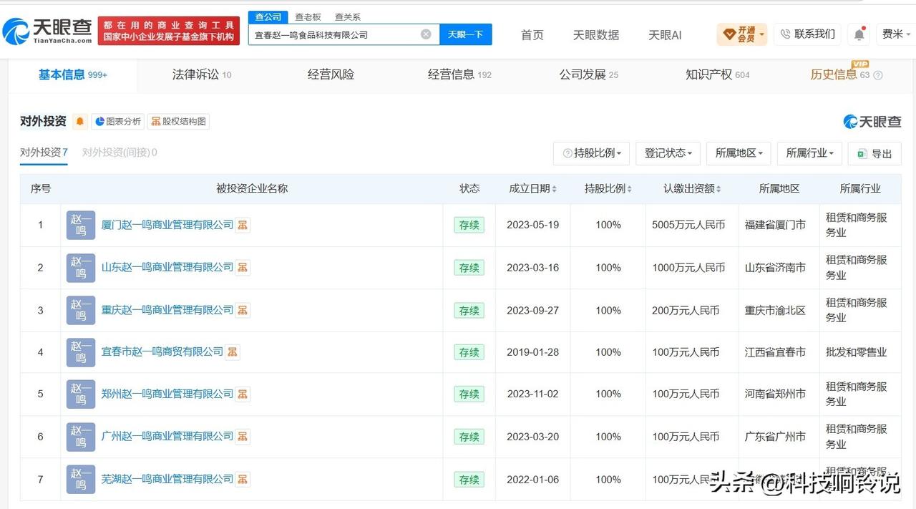Open 宜春市赵一鸣商贸有限公司 company link

coord(162,352)
